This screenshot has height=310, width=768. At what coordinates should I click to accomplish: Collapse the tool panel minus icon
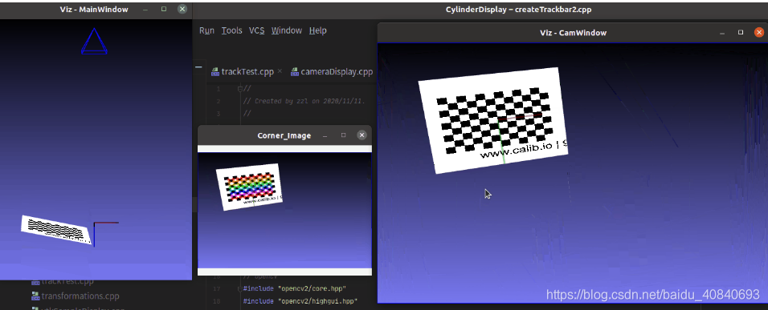[x=198, y=66]
